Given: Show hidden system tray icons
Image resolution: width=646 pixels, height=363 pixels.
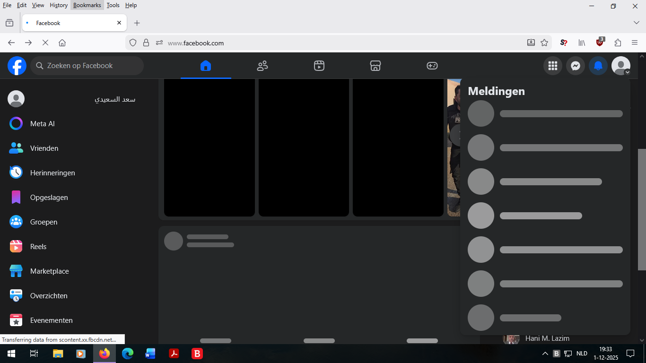Looking at the screenshot, I should pos(545,354).
